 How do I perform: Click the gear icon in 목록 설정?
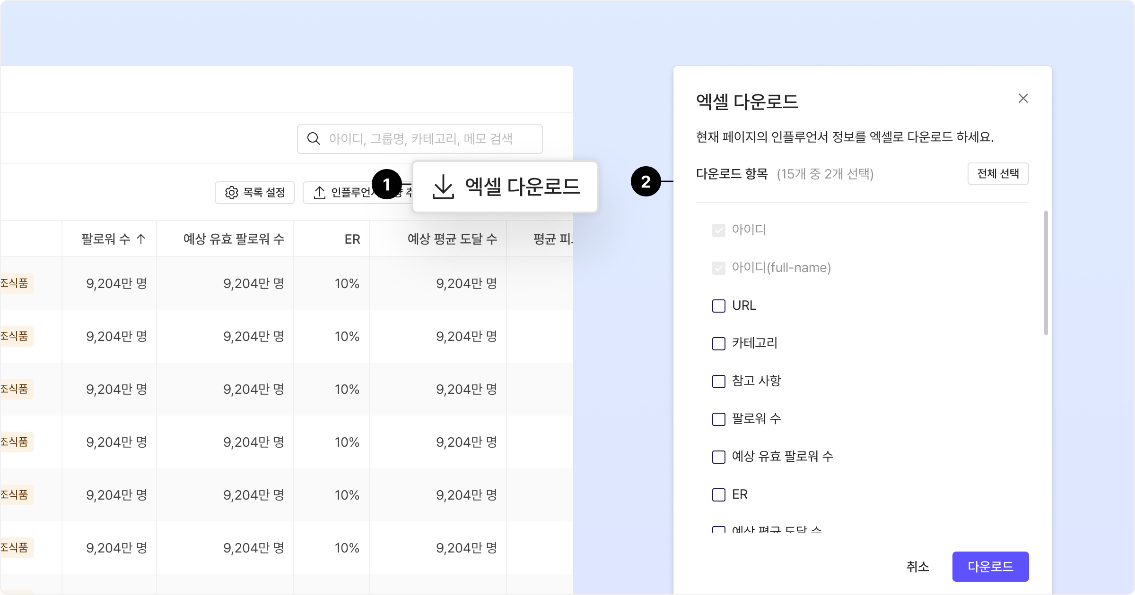(232, 193)
